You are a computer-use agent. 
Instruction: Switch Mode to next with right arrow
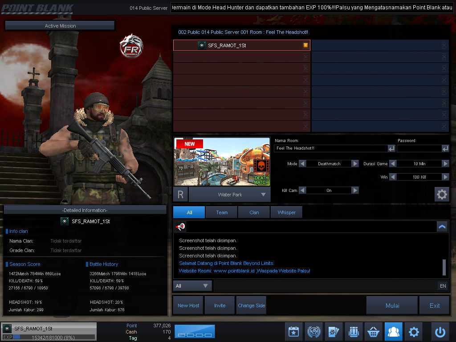pos(355,164)
